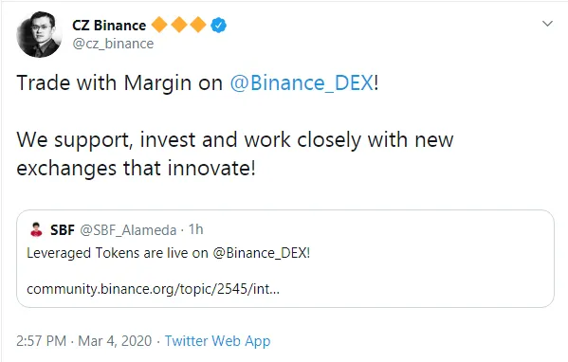Click the Leveraged Tokens quoted tweet text
Screen dimensions: 568x362
pos(169,253)
